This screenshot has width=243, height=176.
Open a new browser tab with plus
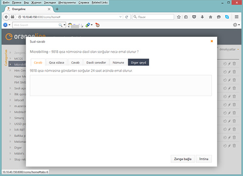pos(57,9)
